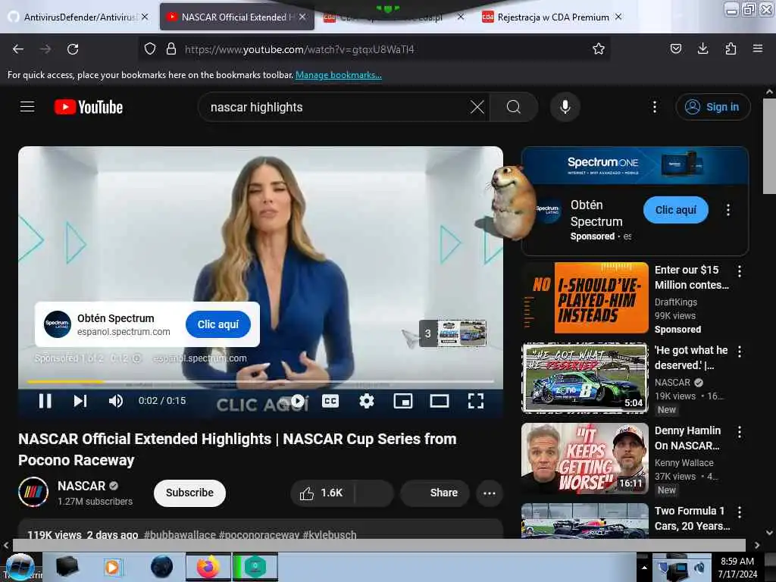Viewport: 776px width, 582px height.
Task: Open DraftKings contest video thumbnail
Action: coord(585,298)
